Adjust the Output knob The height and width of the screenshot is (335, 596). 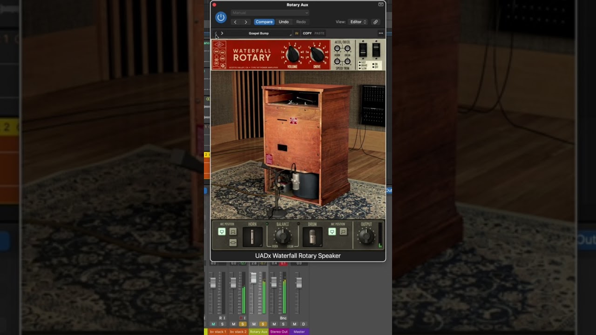(x=366, y=237)
